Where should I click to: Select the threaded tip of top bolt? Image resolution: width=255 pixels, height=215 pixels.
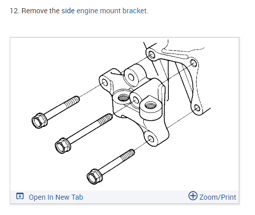(x=72, y=102)
